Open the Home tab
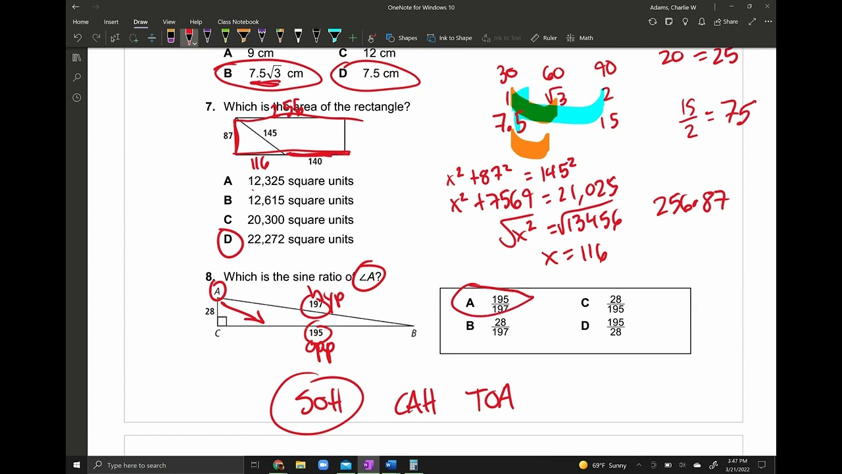The height and width of the screenshot is (474, 842). (x=80, y=22)
